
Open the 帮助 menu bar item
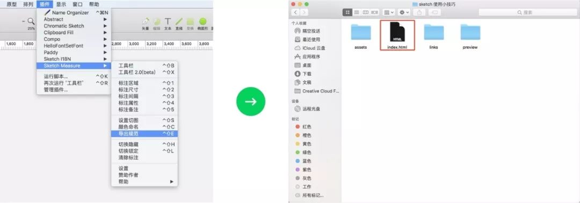pos(94,4)
